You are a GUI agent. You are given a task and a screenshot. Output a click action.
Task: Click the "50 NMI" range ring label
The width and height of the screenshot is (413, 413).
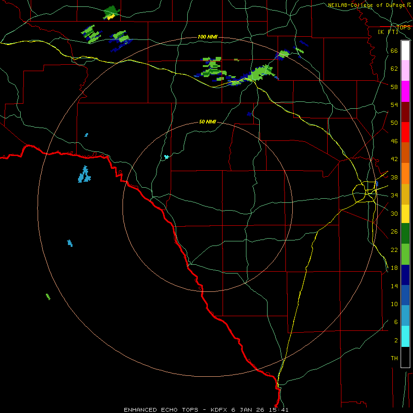coord(207,122)
